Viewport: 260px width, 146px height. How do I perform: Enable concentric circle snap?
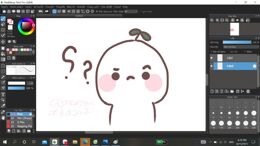(78, 11)
